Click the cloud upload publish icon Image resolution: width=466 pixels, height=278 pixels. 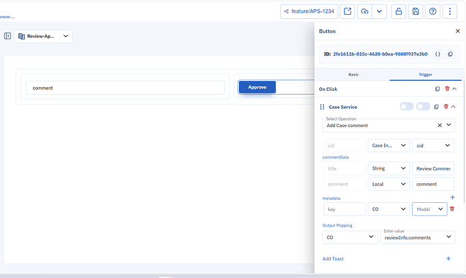pos(365,11)
